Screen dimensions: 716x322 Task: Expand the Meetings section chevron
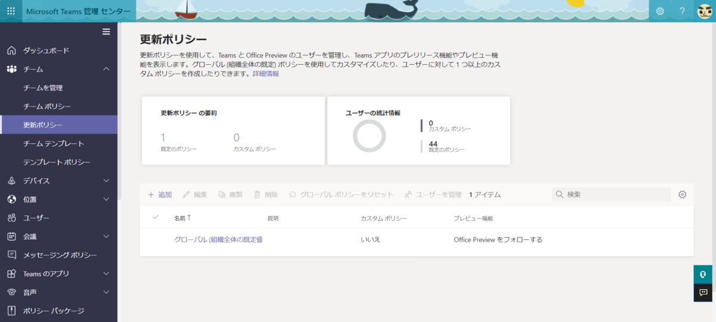pyautogui.click(x=106, y=236)
